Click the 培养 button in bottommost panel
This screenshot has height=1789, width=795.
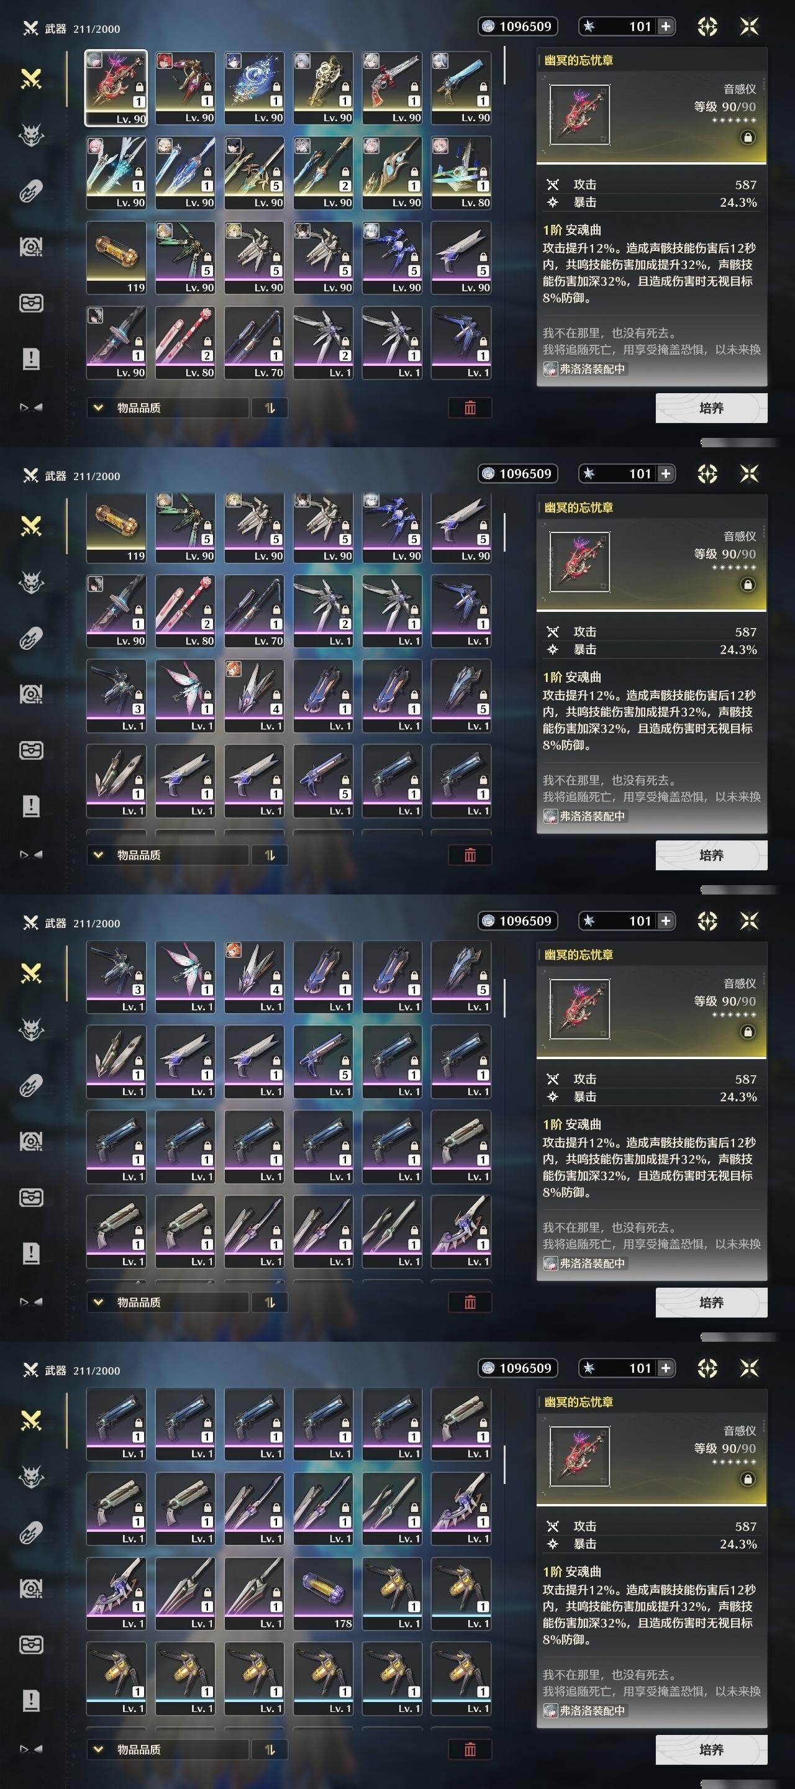[x=711, y=1749]
